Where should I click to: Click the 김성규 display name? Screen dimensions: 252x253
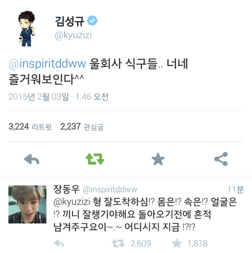pyautogui.click(x=69, y=21)
